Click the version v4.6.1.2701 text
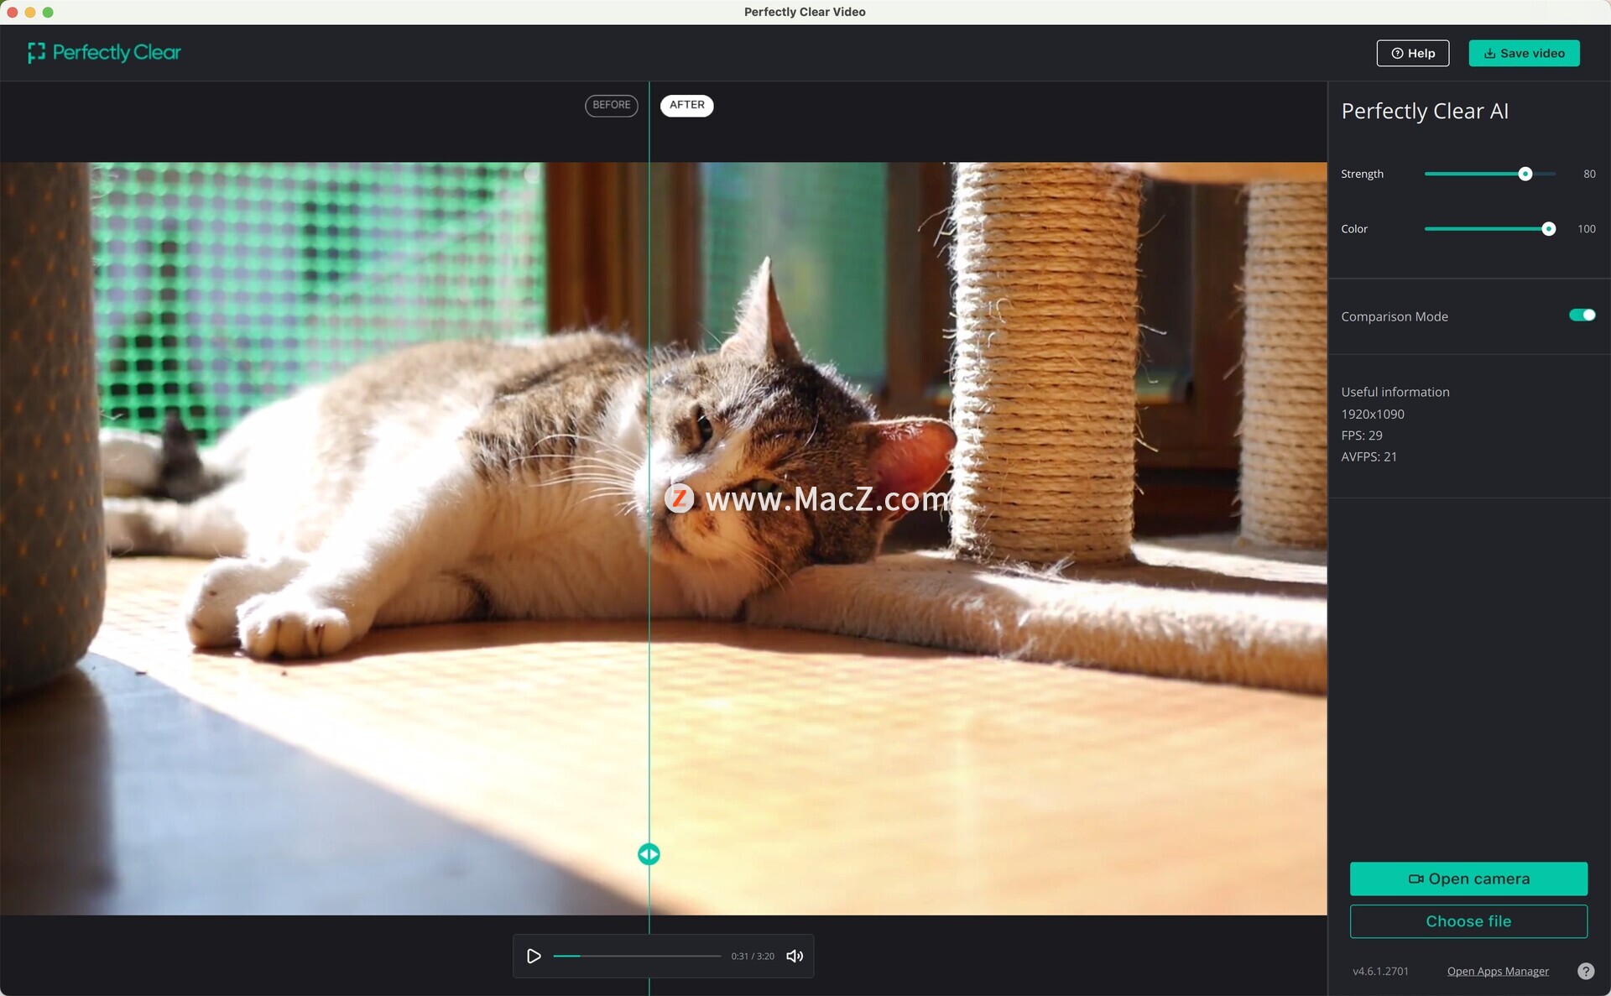The width and height of the screenshot is (1611, 996). pyautogui.click(x=1381, y=971)
